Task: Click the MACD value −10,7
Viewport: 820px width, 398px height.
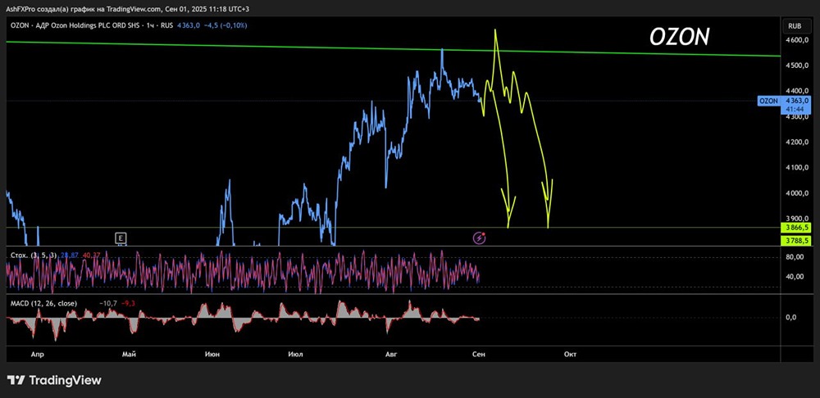Action: tap(107, 303)
